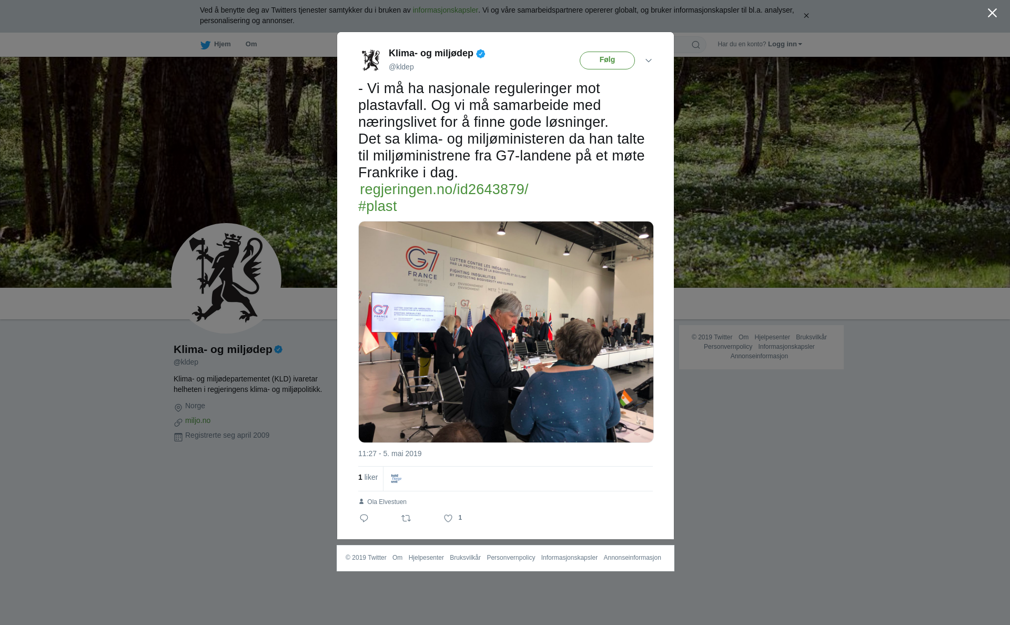Click the Twitter bird Hjem icon

click(x=205, y=45)
